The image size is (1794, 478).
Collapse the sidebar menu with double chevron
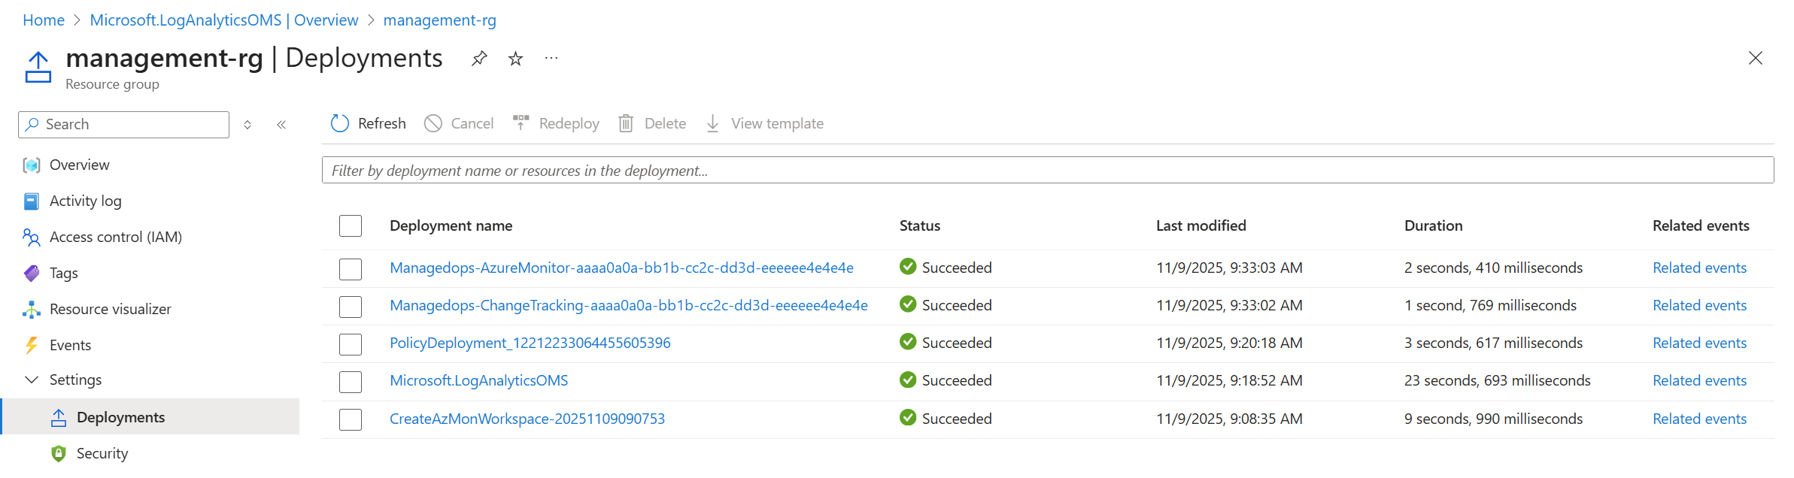click(x=281, y=125)
